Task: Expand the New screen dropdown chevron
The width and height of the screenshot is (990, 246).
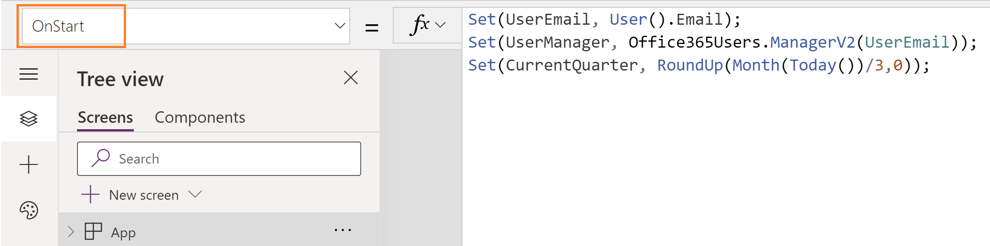Action: click(x=195, y=194)
